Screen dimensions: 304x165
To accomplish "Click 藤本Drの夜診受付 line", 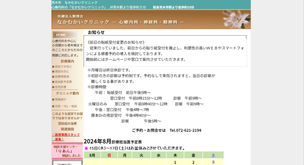I will coord(121,115).
